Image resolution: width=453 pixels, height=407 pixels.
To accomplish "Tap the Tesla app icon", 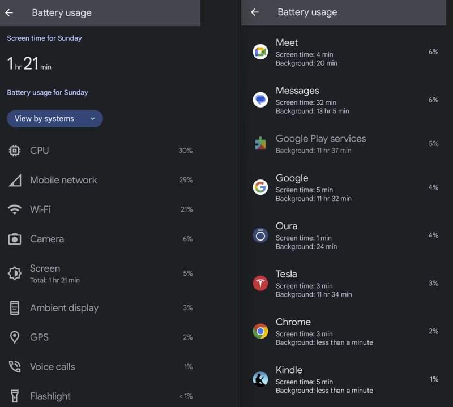I will (x=260, y=283).
